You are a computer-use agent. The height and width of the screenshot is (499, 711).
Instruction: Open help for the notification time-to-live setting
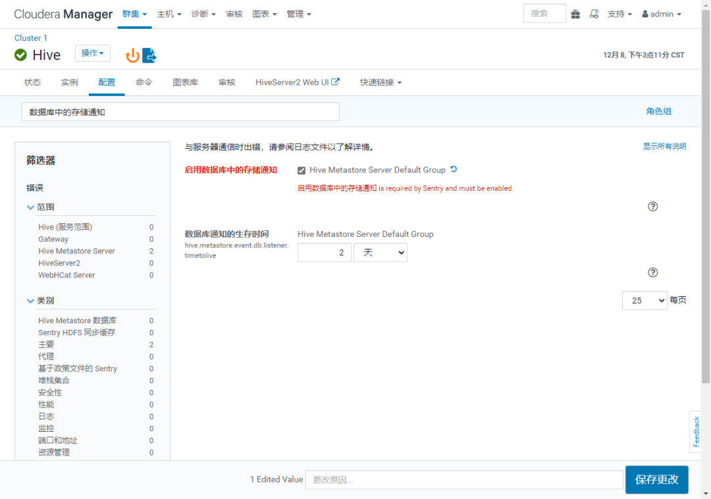point(652,273)
